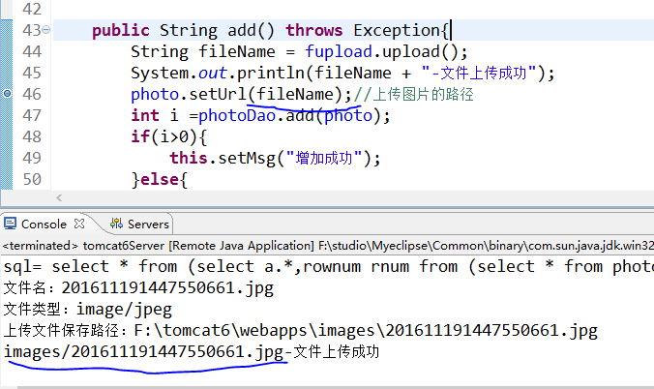This screenshot has width=654, height=389.
Task: Click line number 45 in the gutter
Action: coord(32,73)
